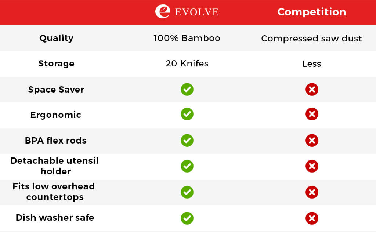The image size is (376, 232).
Task: Click red X for Fits low overhead countertops
Action: pos(312,192)
